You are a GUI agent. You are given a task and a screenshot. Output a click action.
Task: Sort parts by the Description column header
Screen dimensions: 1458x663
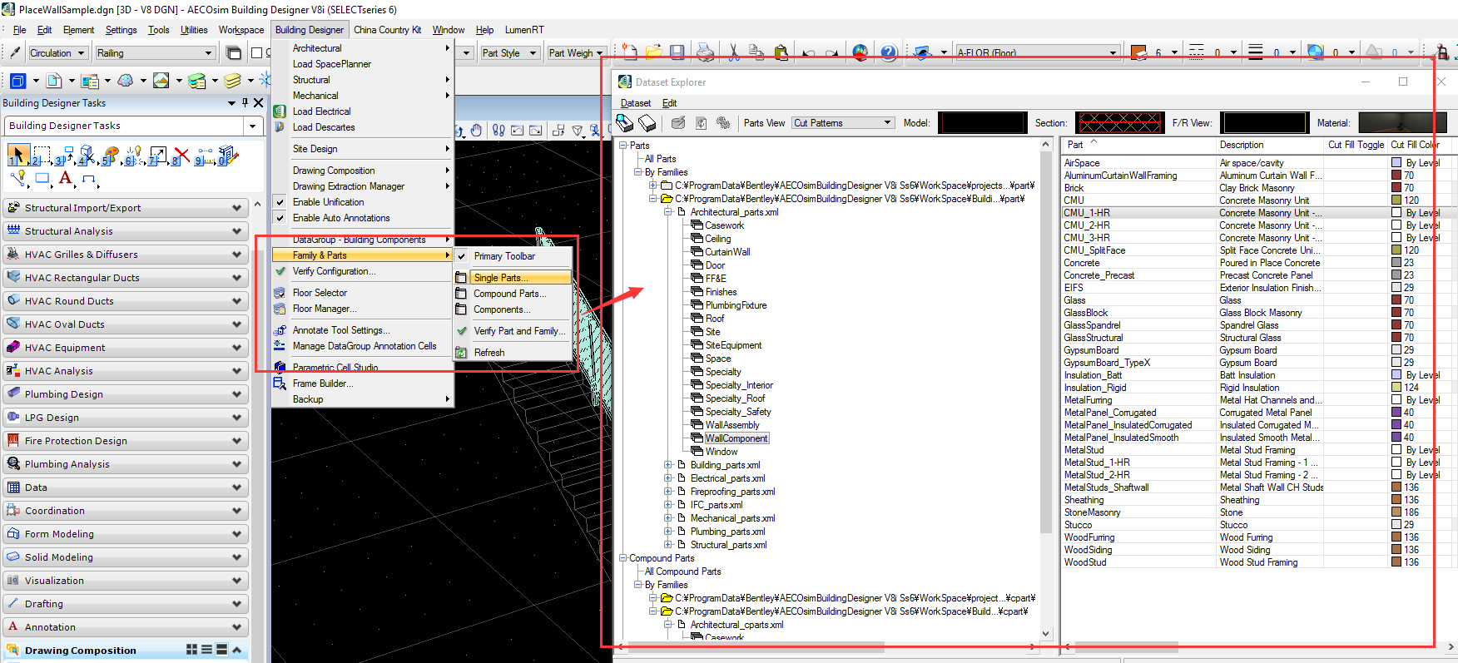1270,145
